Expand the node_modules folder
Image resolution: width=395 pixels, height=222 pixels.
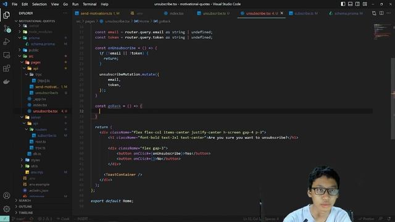(x=40, y=31)
